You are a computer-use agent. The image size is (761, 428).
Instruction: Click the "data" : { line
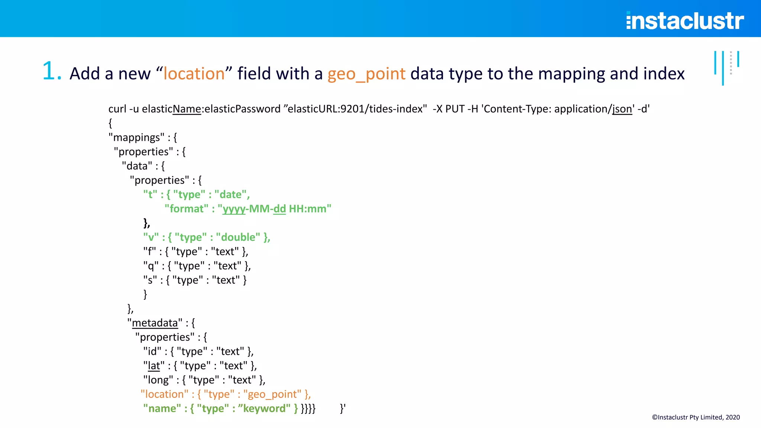point(143,166)
